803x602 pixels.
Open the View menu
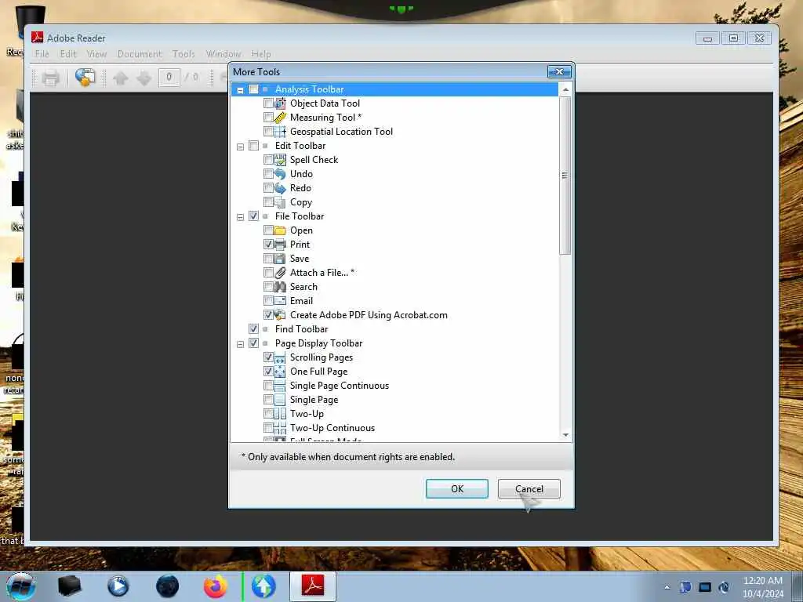tap(96, 54)
